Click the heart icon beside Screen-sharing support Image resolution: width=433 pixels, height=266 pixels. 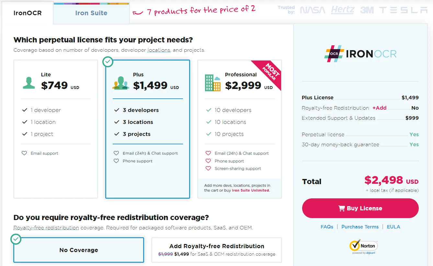[208, 168]
